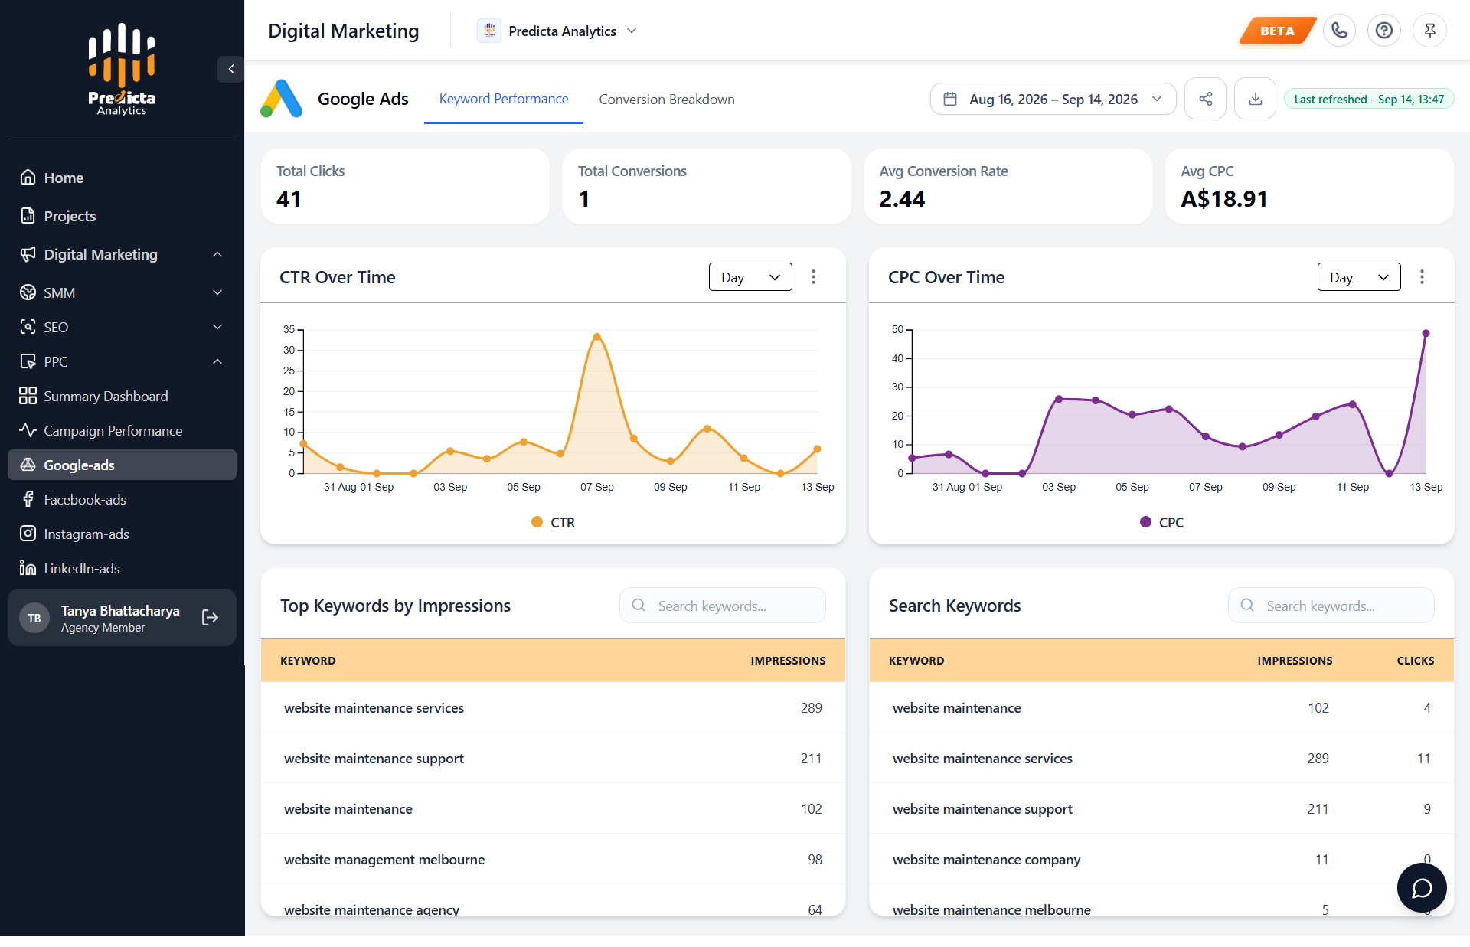Sort by IMPRESSIONS in Top Keywords table
Screen dimensions: 1470x947
788,661
